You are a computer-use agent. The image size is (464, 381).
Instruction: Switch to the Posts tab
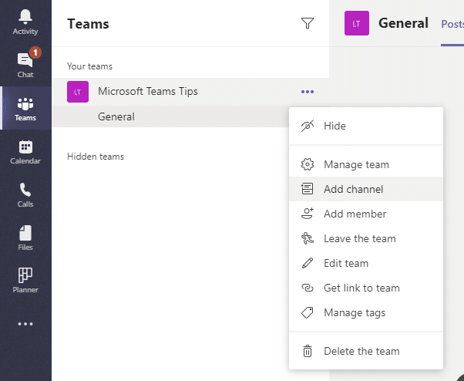452,24
